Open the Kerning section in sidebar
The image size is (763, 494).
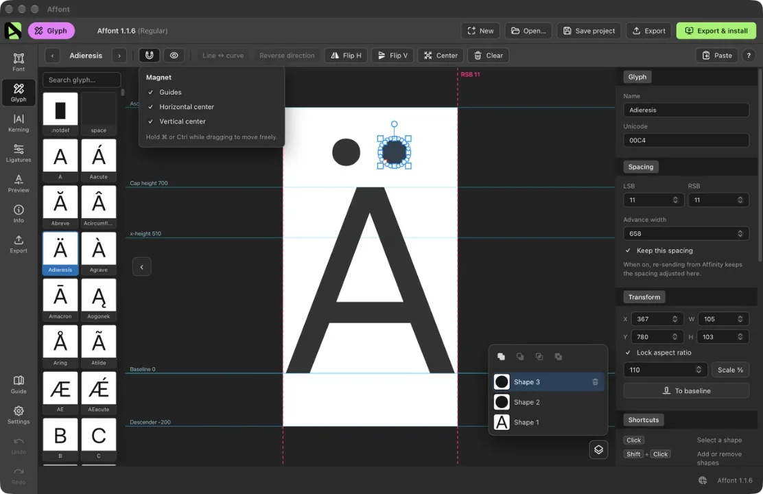coord(19,123)
